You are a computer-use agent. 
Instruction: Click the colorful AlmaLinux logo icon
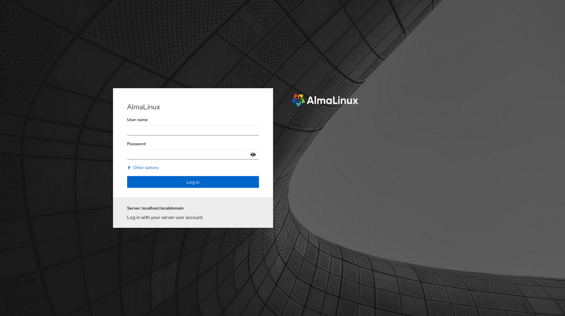298,100
